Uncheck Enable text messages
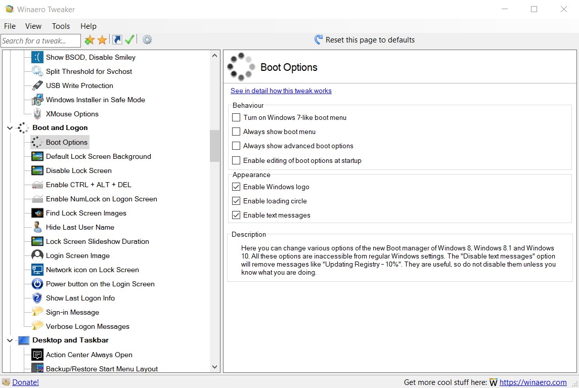579x388 pixels. tap(236, 215)
